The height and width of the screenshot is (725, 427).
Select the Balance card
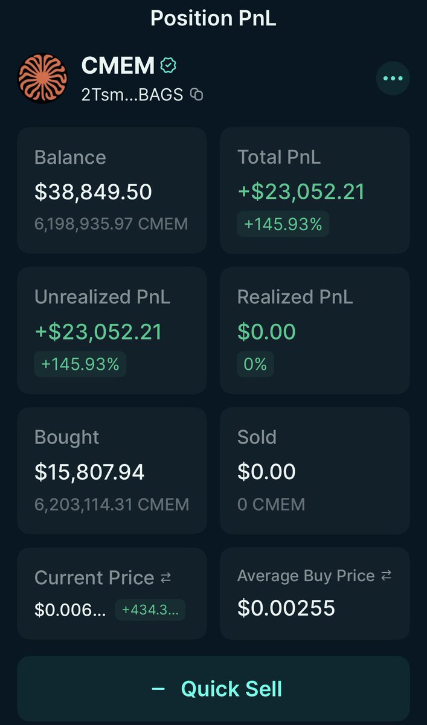pyautogui.click(x=112, y=190)
